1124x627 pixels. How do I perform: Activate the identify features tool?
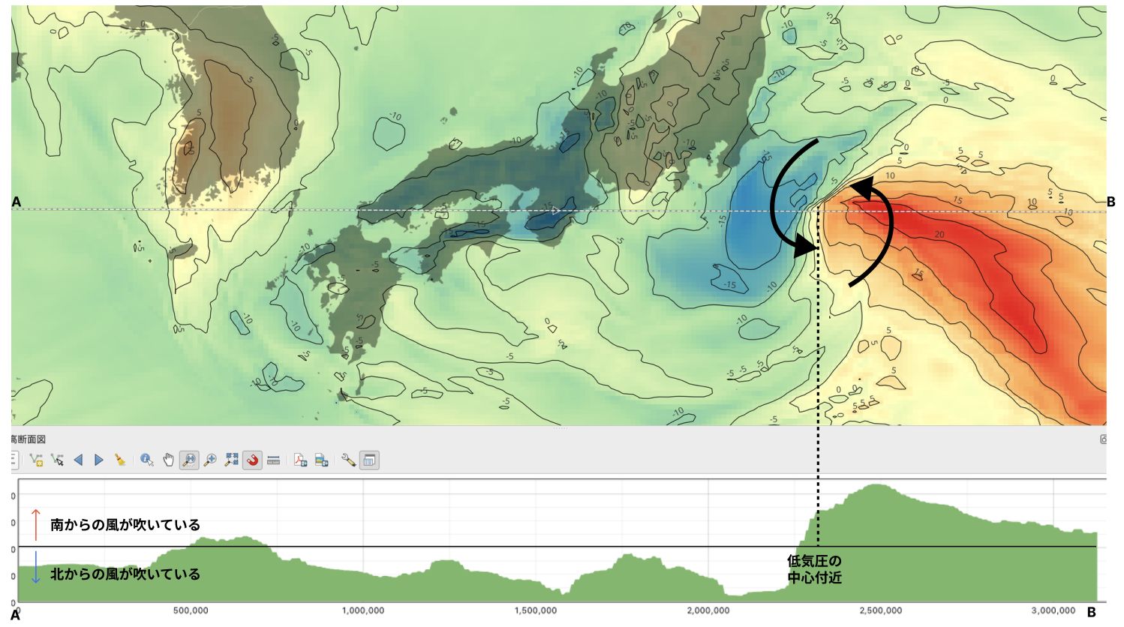coord(147,460)
